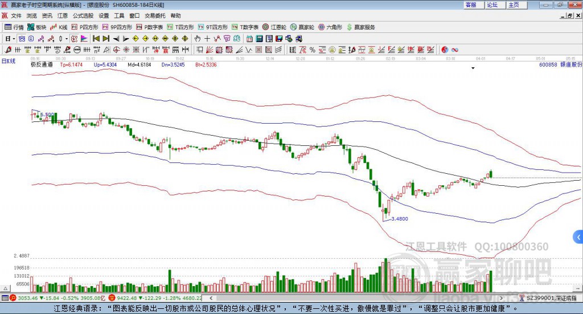Click the Dn=3.5245 value
The image size is (583, 314).
[173, 65]
